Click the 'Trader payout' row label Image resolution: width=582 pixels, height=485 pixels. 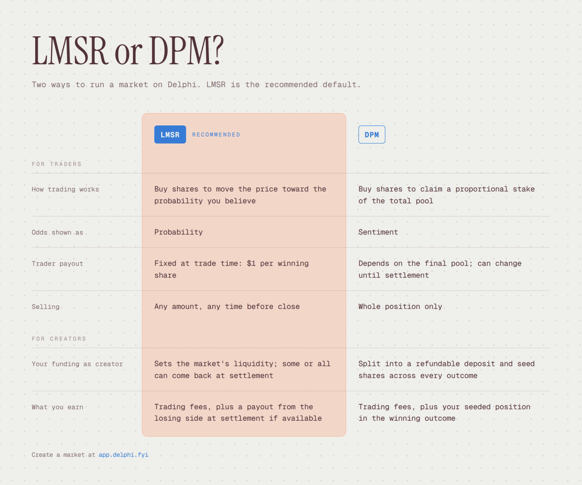(x=57, y=263)
